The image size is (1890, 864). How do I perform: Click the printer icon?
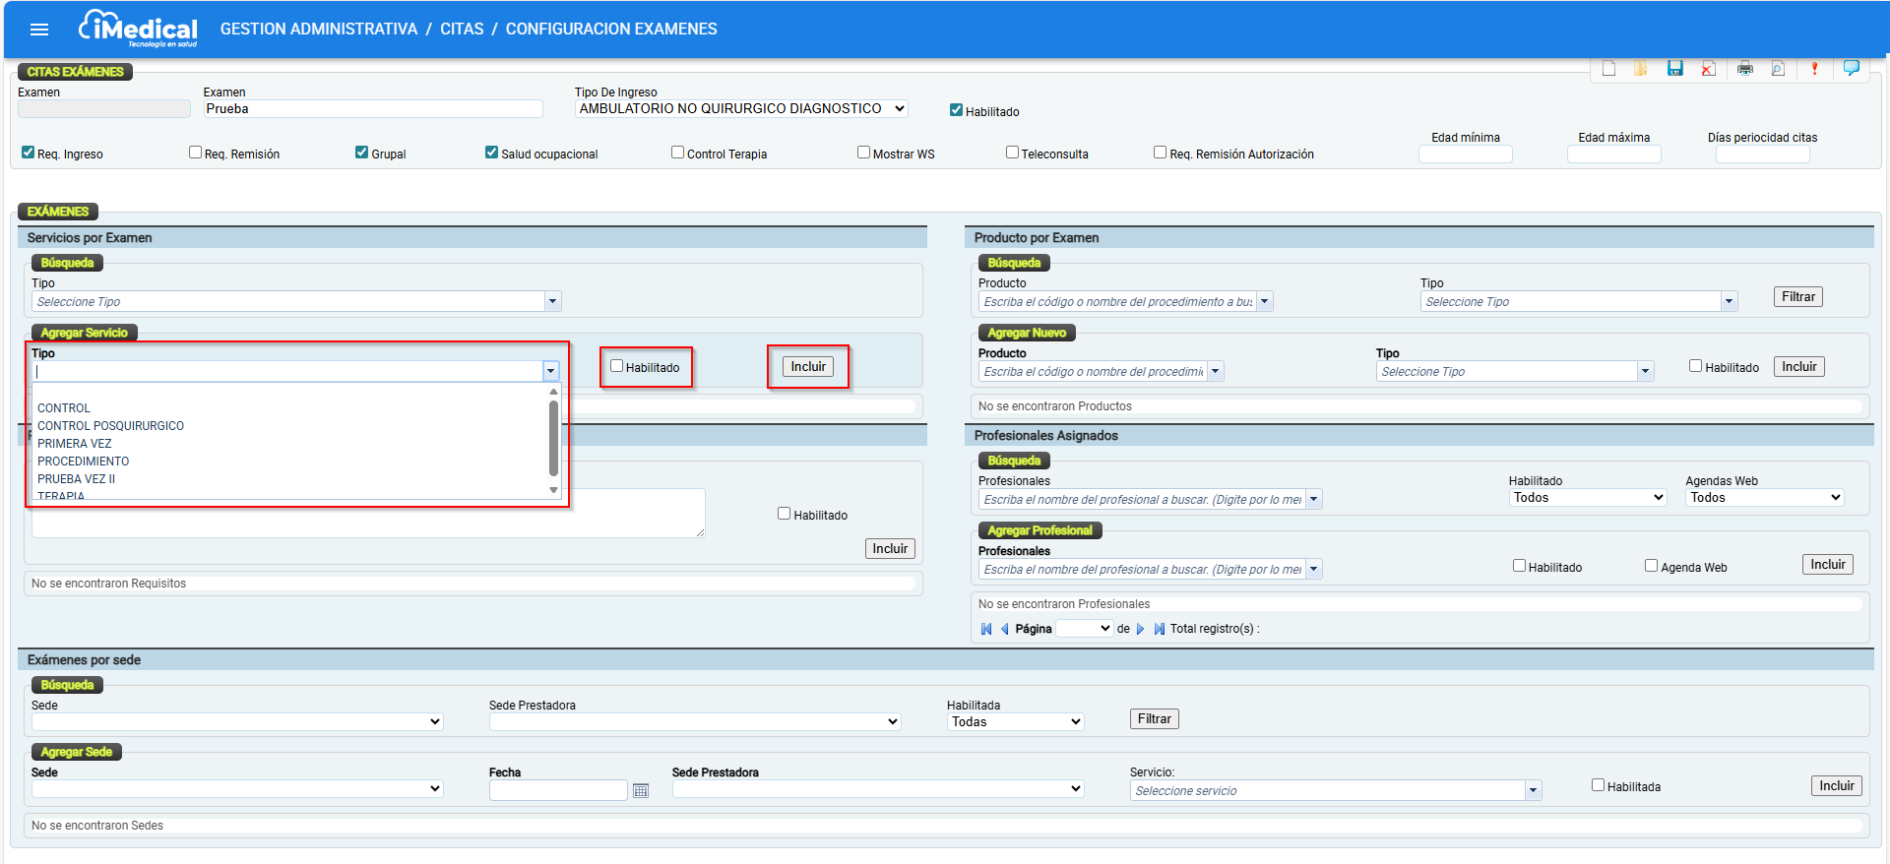click(x=1745, y=69)
